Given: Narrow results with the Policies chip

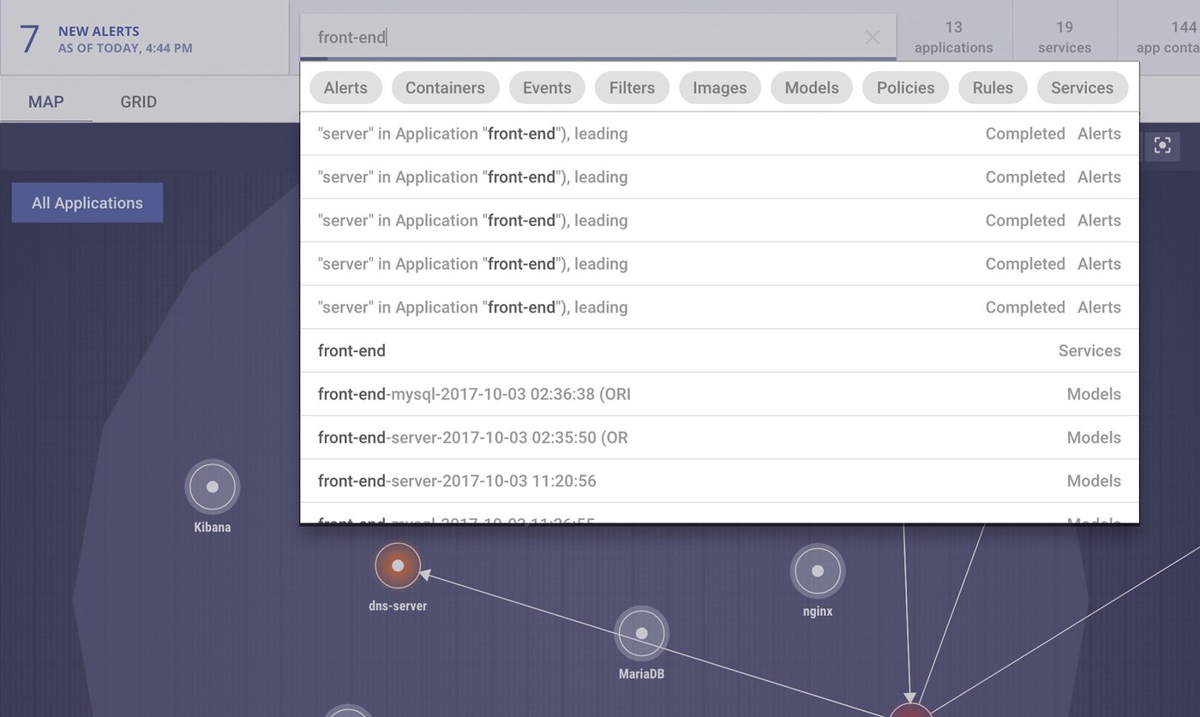Looking at the screenshot, I should 905,87.
